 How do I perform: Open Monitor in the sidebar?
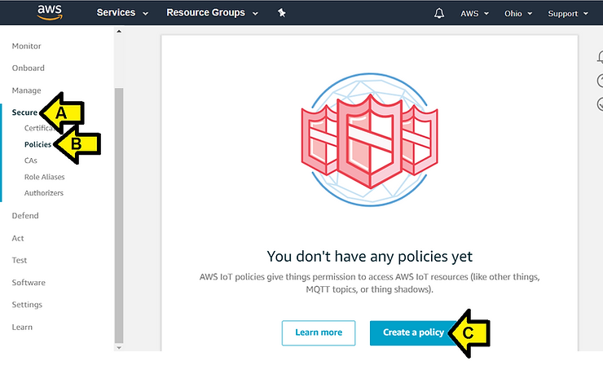pos(27,46)
